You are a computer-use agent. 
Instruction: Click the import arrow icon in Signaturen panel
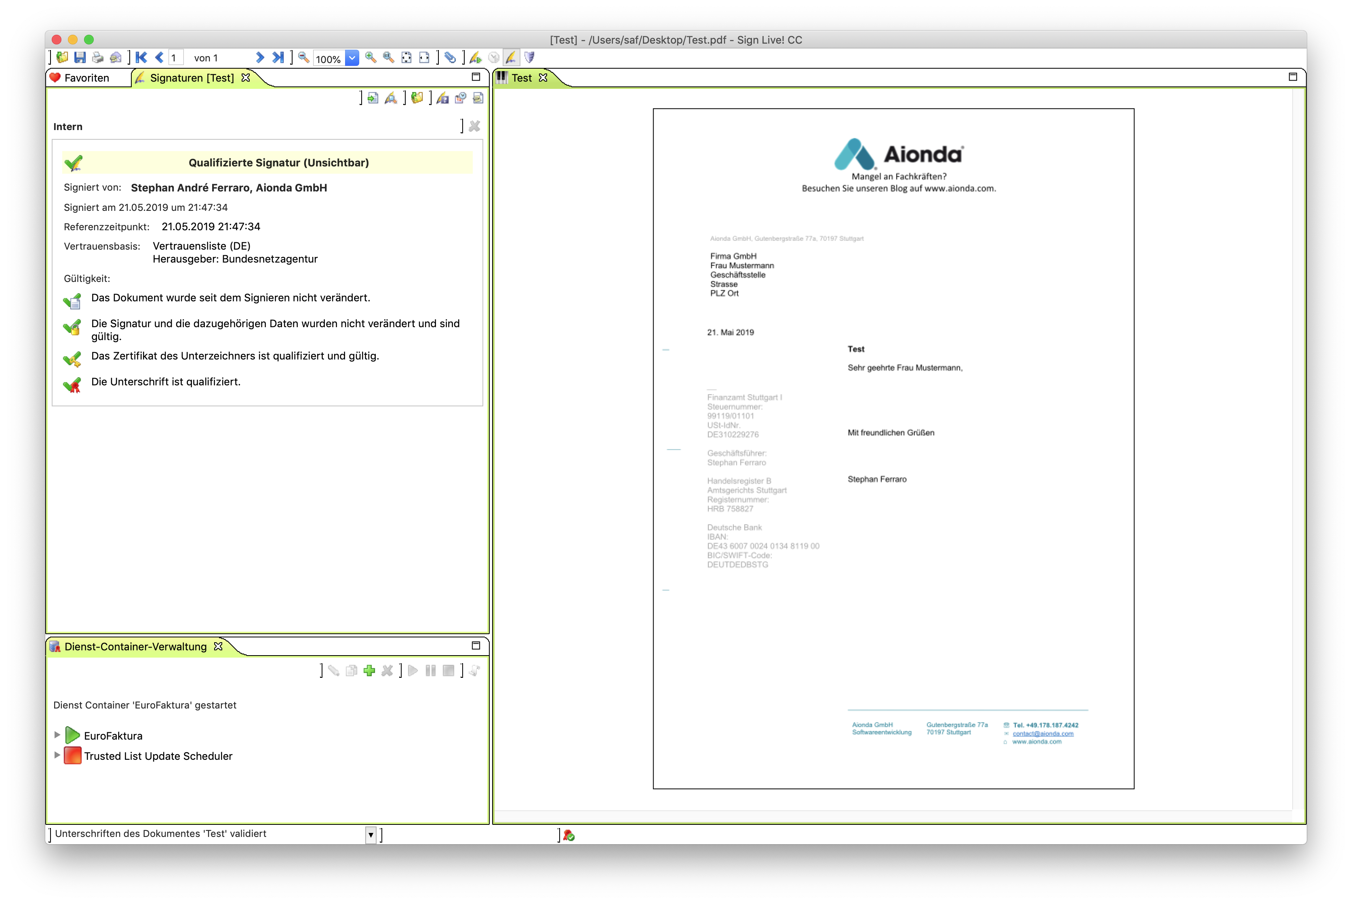coord(373,99)
